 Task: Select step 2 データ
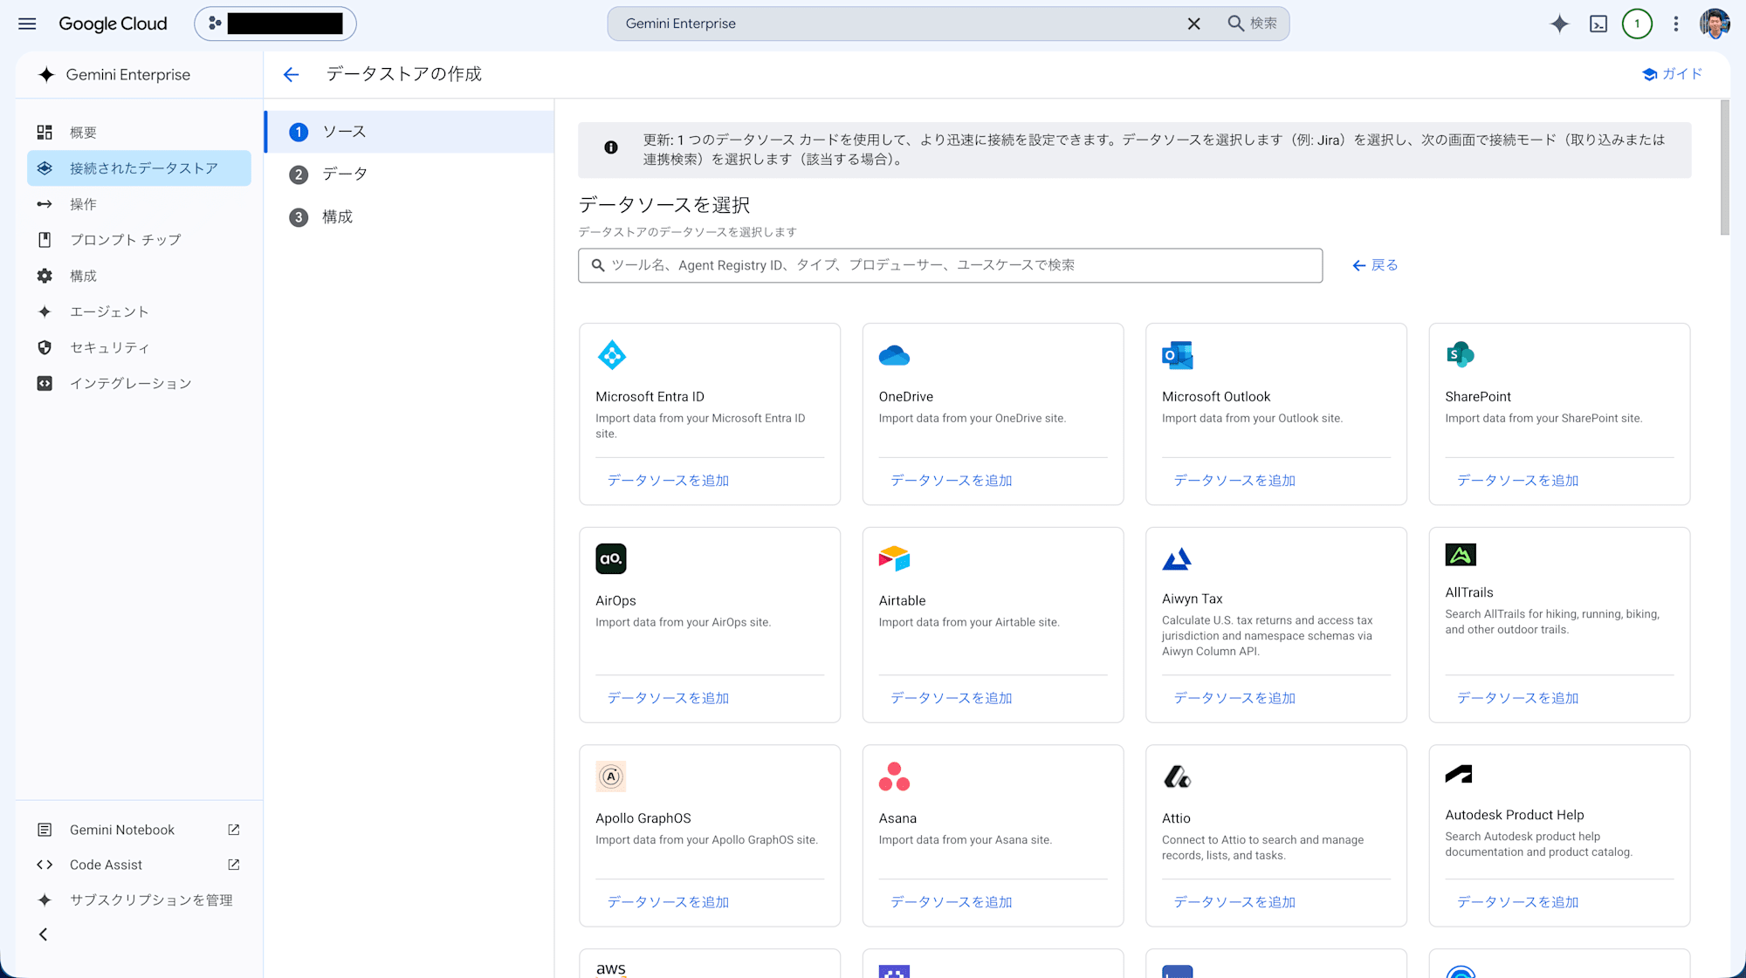(409, 174)
